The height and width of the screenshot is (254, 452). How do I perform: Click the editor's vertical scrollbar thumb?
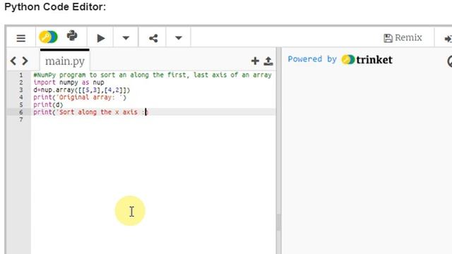point(278,222)
